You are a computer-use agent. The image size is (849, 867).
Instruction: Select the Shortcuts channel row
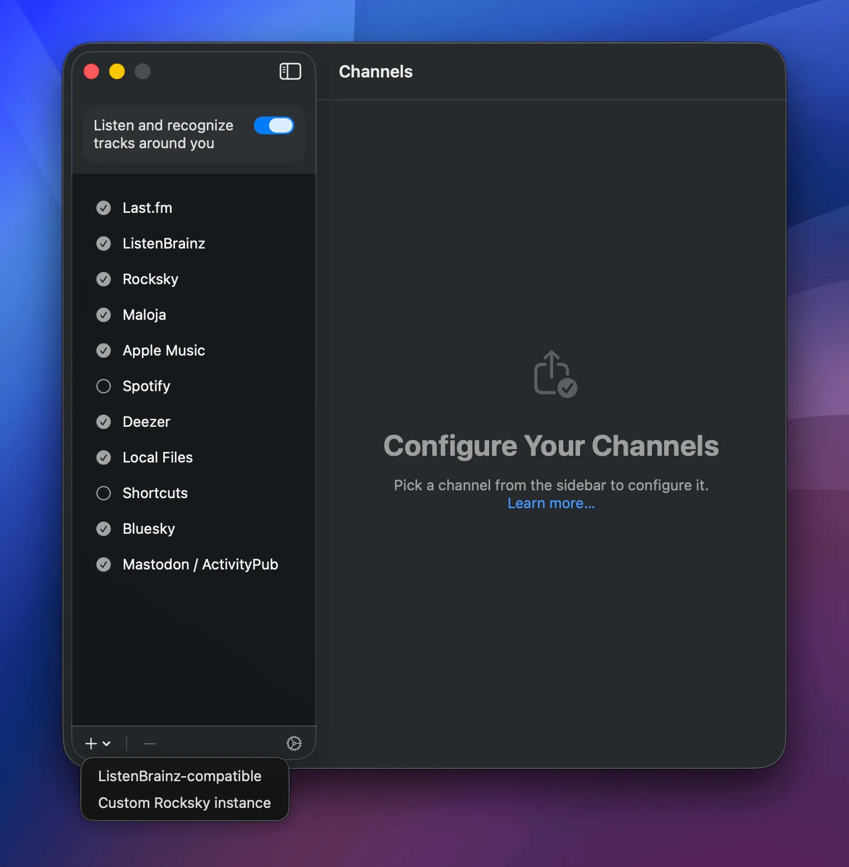pyautogui.click(x=194, y=493)
